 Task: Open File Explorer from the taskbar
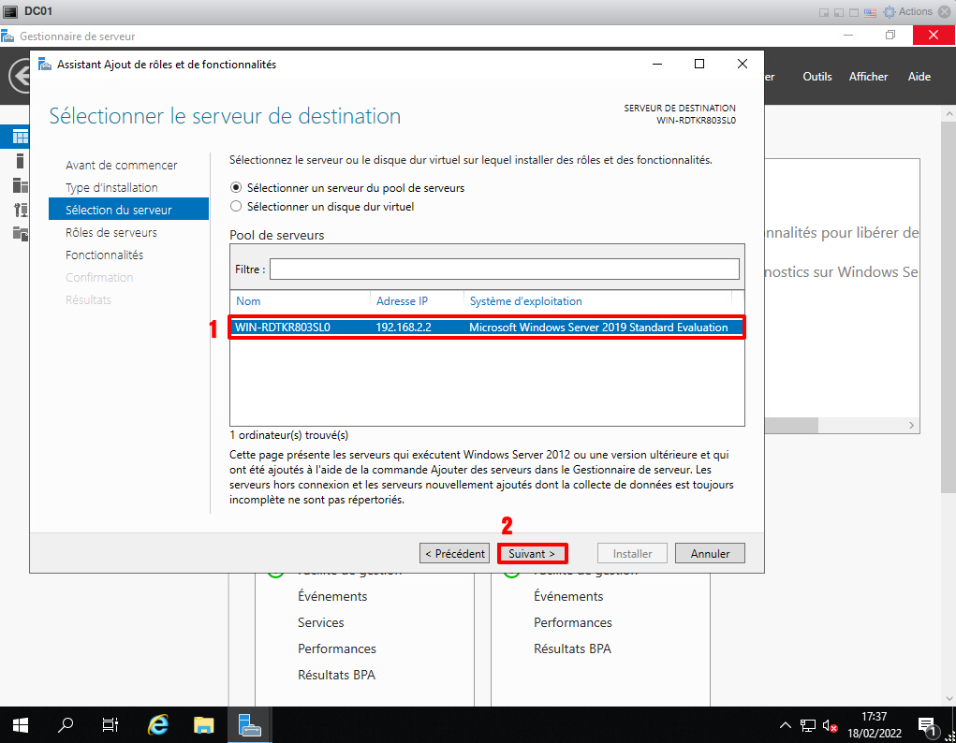tap(203, 725)
